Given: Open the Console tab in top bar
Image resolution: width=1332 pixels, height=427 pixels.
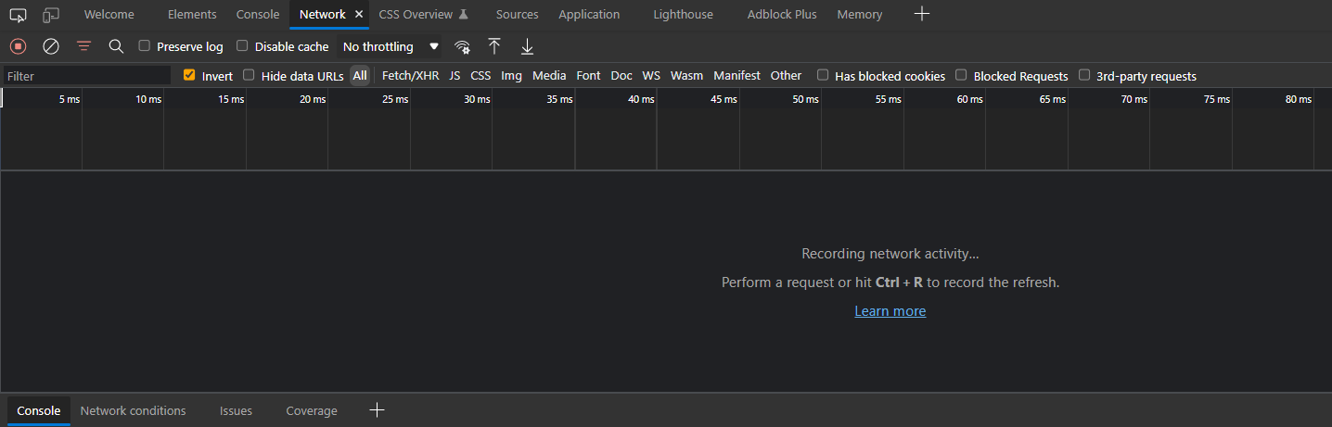Looking at the screenshot, I should (x=258, y=14).
